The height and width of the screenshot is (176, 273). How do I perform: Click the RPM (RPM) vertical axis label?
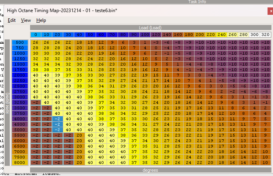7,102
